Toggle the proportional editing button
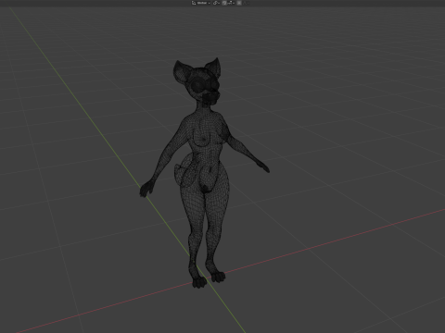 click(x=239, y=3)
